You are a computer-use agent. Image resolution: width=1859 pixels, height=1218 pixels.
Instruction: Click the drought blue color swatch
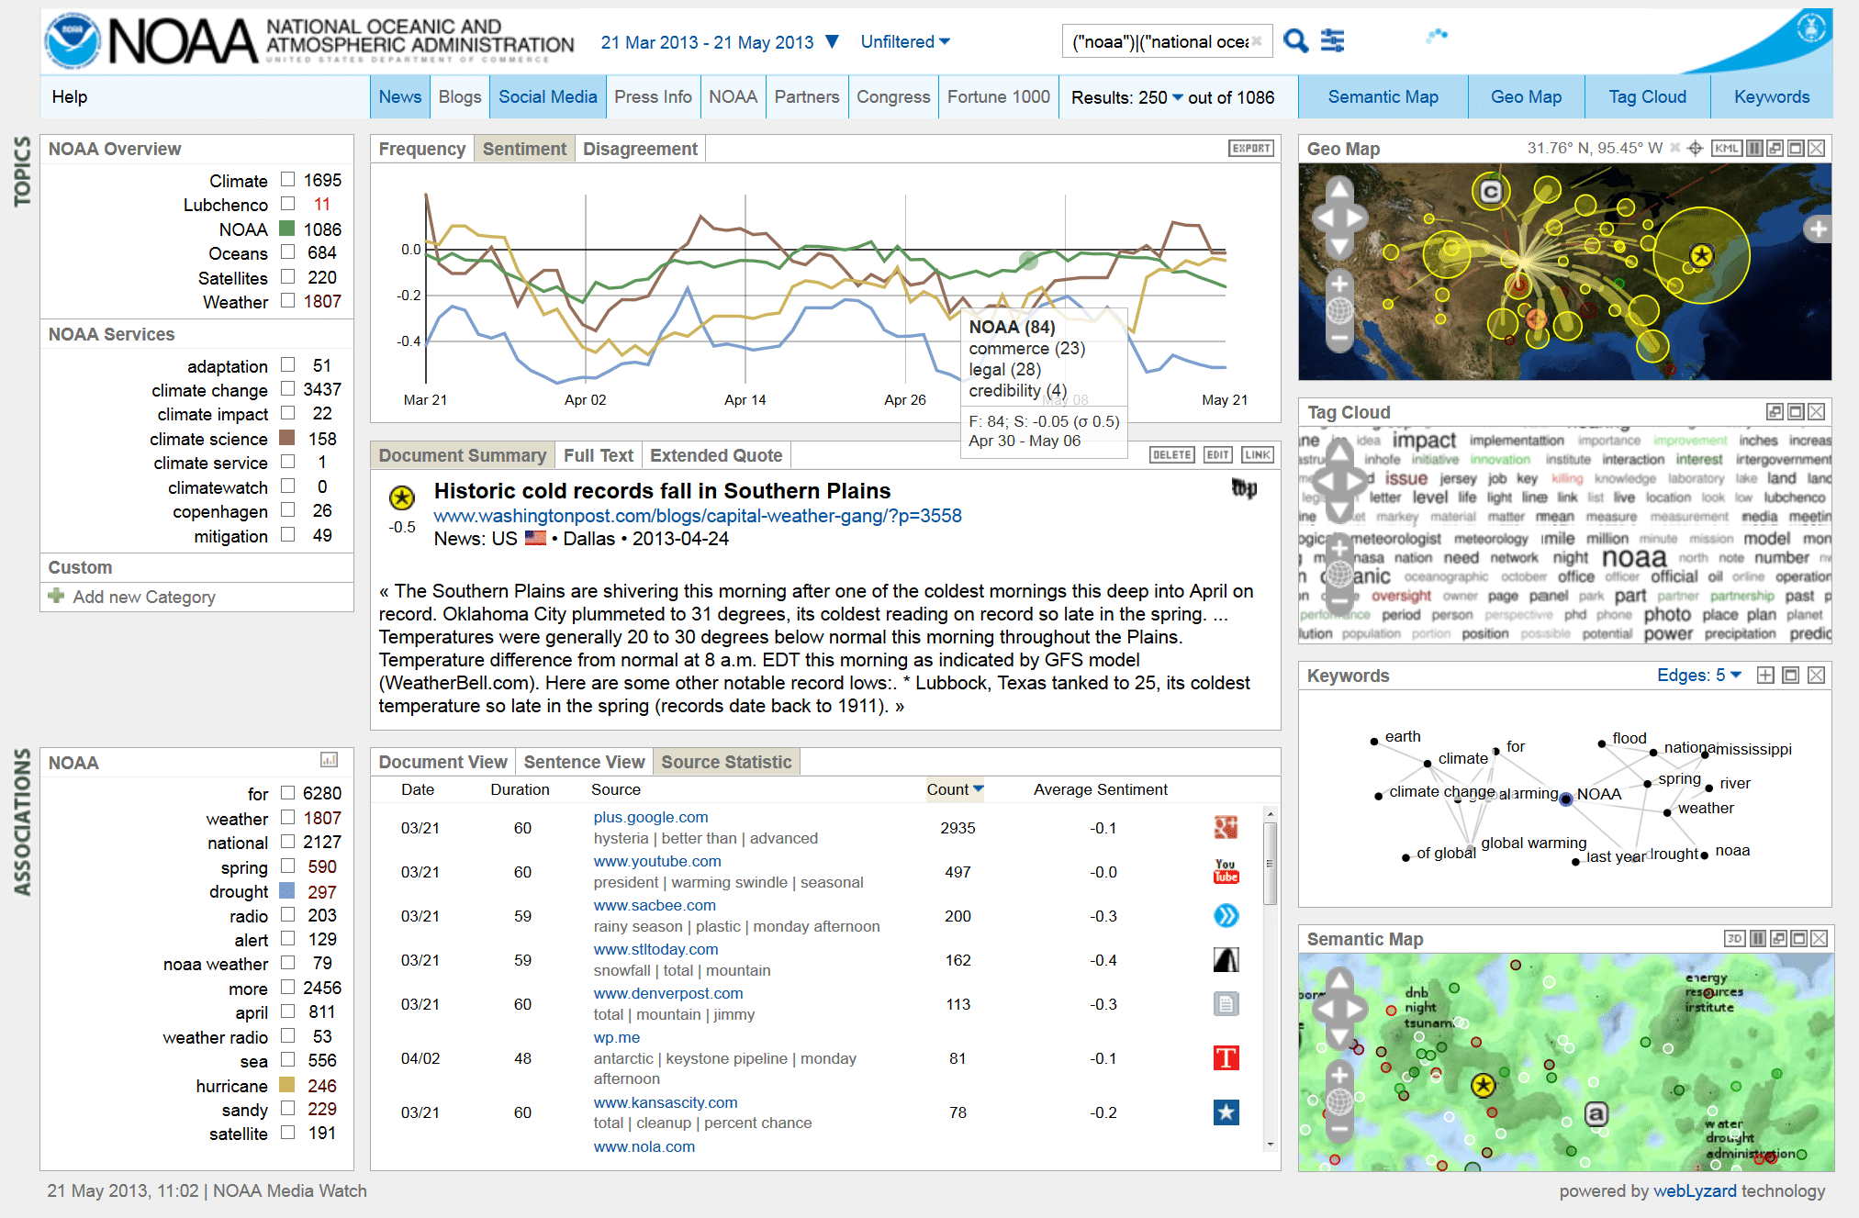287,890
